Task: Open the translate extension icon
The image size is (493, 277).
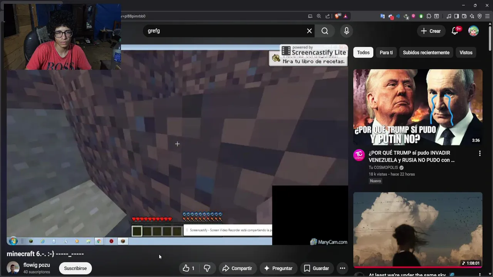Action: tap(382, 16)
